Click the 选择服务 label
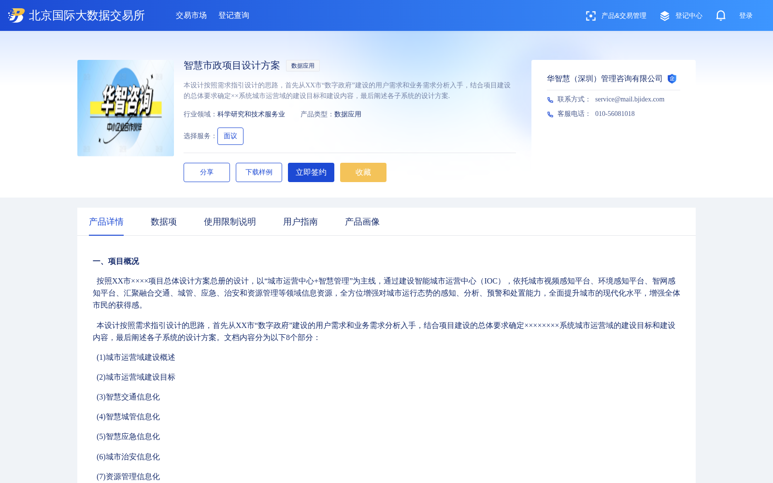This screenshot has height=483, width=773. coord(200,136)
